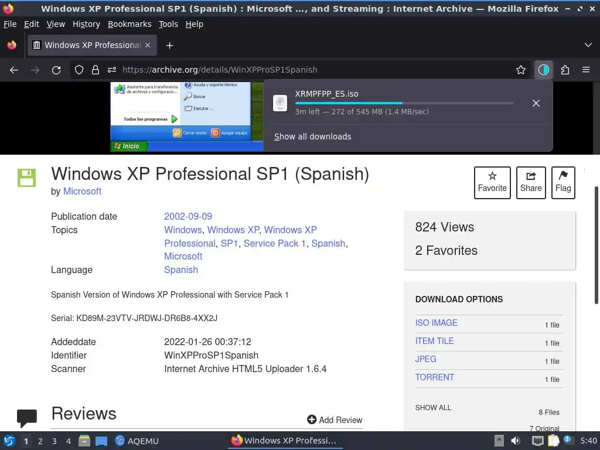600x450 pixels.
Task: Close the Windows XP Professional tab
Action: [148, 45]
